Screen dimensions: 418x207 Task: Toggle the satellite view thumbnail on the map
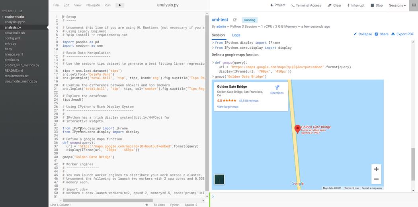(219, 179)
